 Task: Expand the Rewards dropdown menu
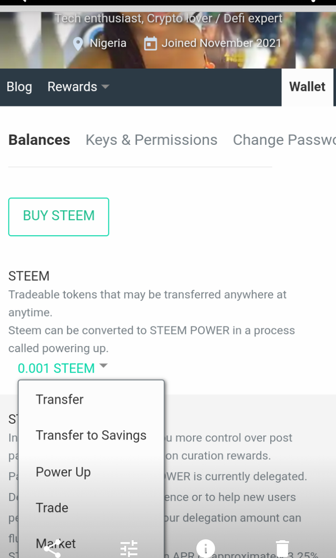tap(78, 87)
